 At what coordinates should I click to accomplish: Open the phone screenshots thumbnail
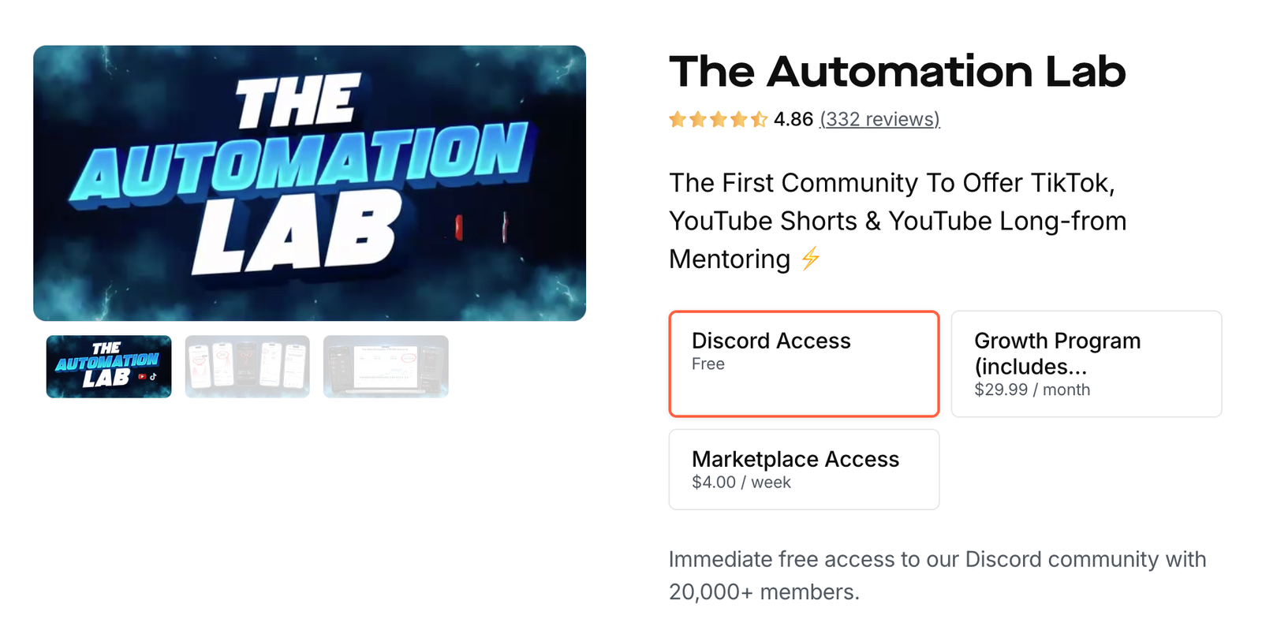point(247,367)
